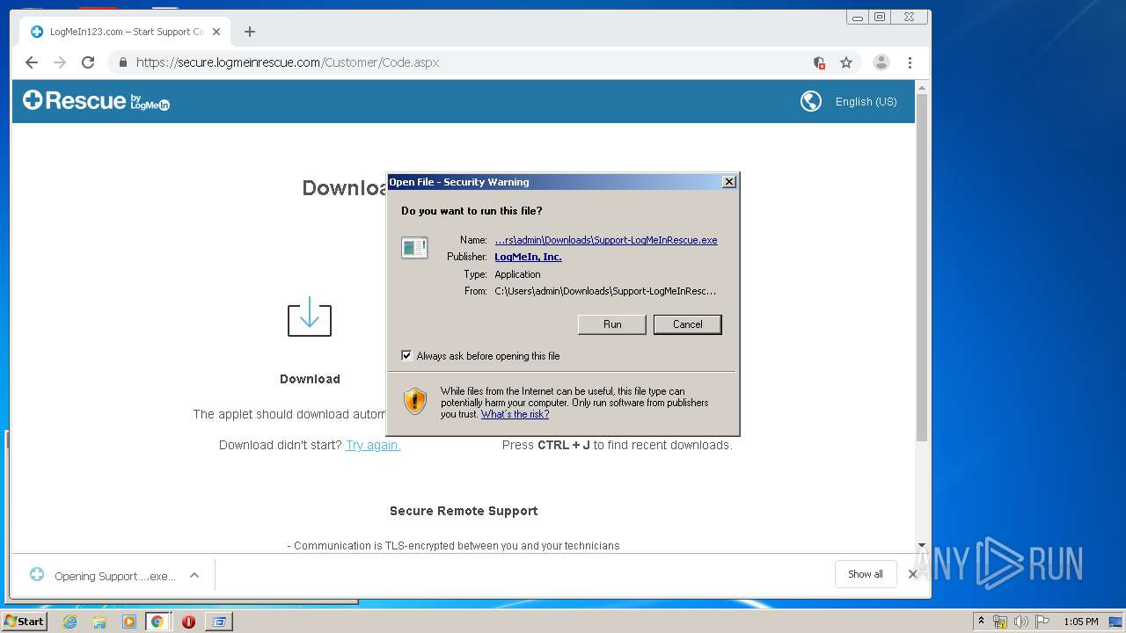Click the Chrome taskbar icon

point(157,622)
